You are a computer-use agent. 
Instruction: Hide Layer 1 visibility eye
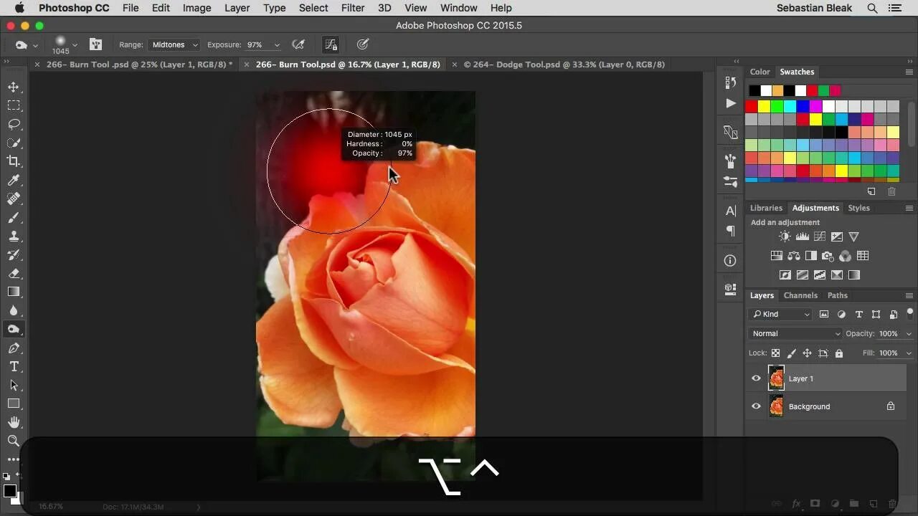pyautogui.click(x=756, y=378)
